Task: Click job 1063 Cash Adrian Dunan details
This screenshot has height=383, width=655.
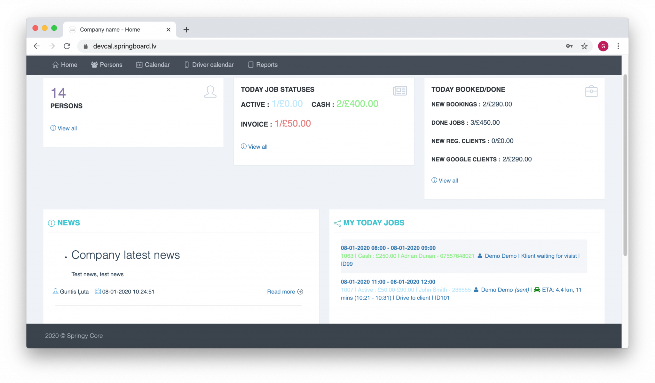Action: 407,256
